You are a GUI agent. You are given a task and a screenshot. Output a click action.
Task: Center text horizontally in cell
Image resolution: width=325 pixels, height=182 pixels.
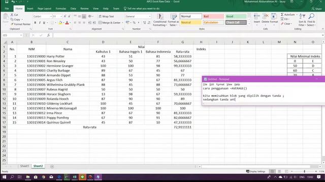[x=79, y=23]
